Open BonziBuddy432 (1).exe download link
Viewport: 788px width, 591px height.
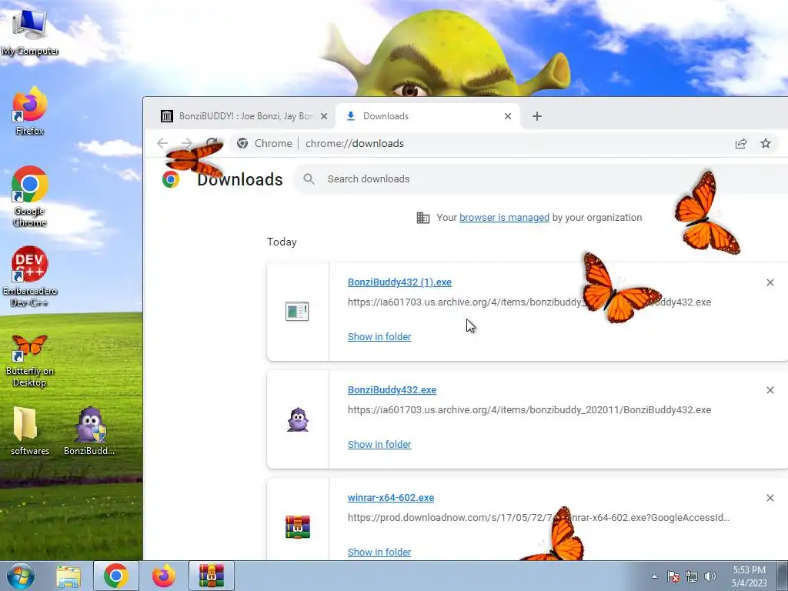coord(399,282)
